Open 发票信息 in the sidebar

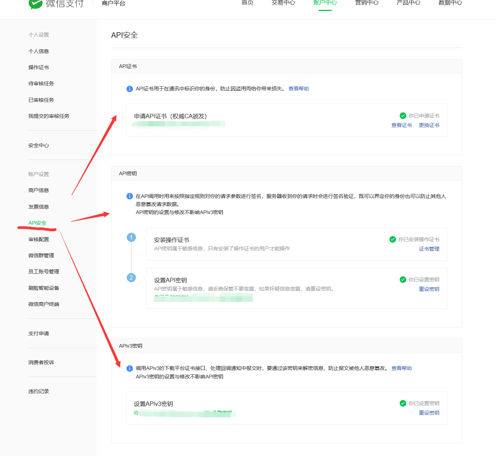(39, 207)
